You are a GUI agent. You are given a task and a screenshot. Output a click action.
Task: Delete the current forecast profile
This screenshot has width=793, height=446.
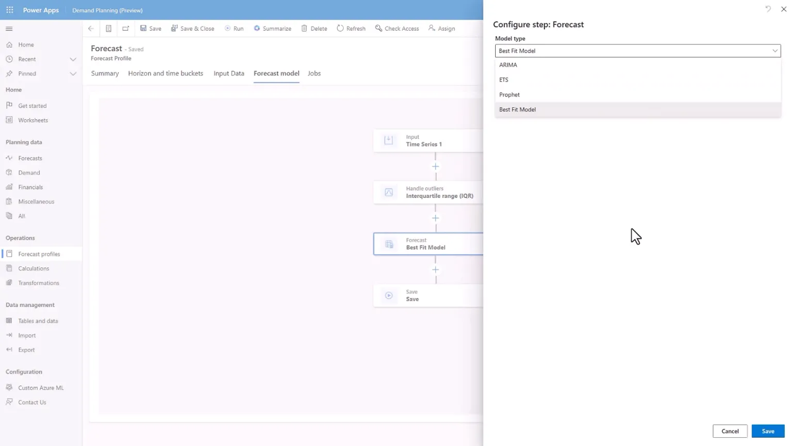[x=314, y=28]
